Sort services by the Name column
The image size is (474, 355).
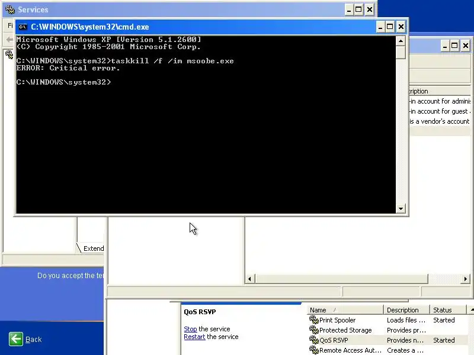345,310
